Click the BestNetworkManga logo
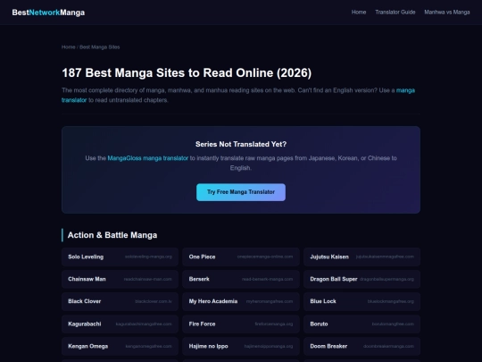Screen dimensions: 482x362 (x=48, y=13)
